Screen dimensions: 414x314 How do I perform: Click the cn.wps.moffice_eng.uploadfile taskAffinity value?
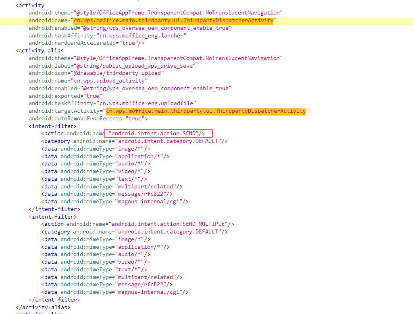(x=148, y=103)
